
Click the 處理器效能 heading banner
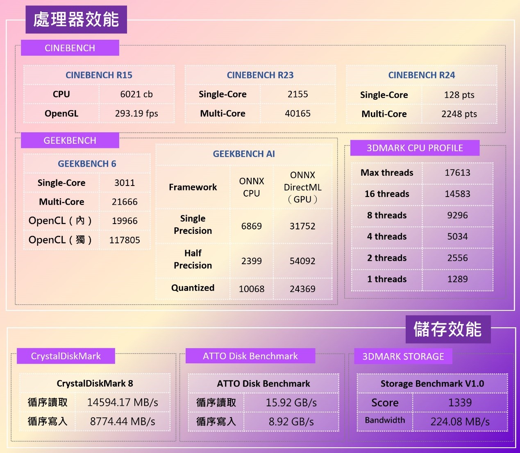click(x=76, y=20)
